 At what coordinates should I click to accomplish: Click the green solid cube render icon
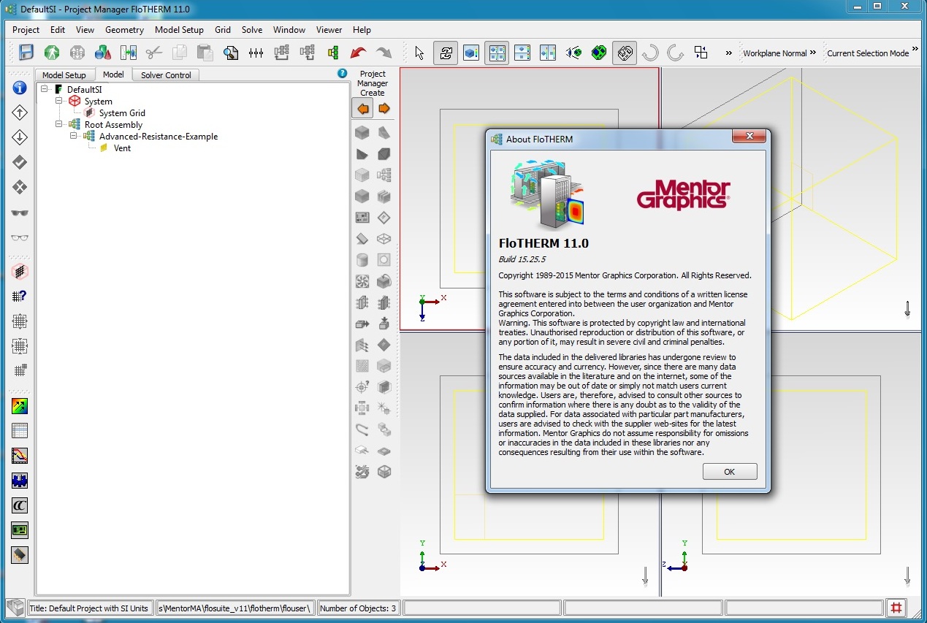point(599,53)
